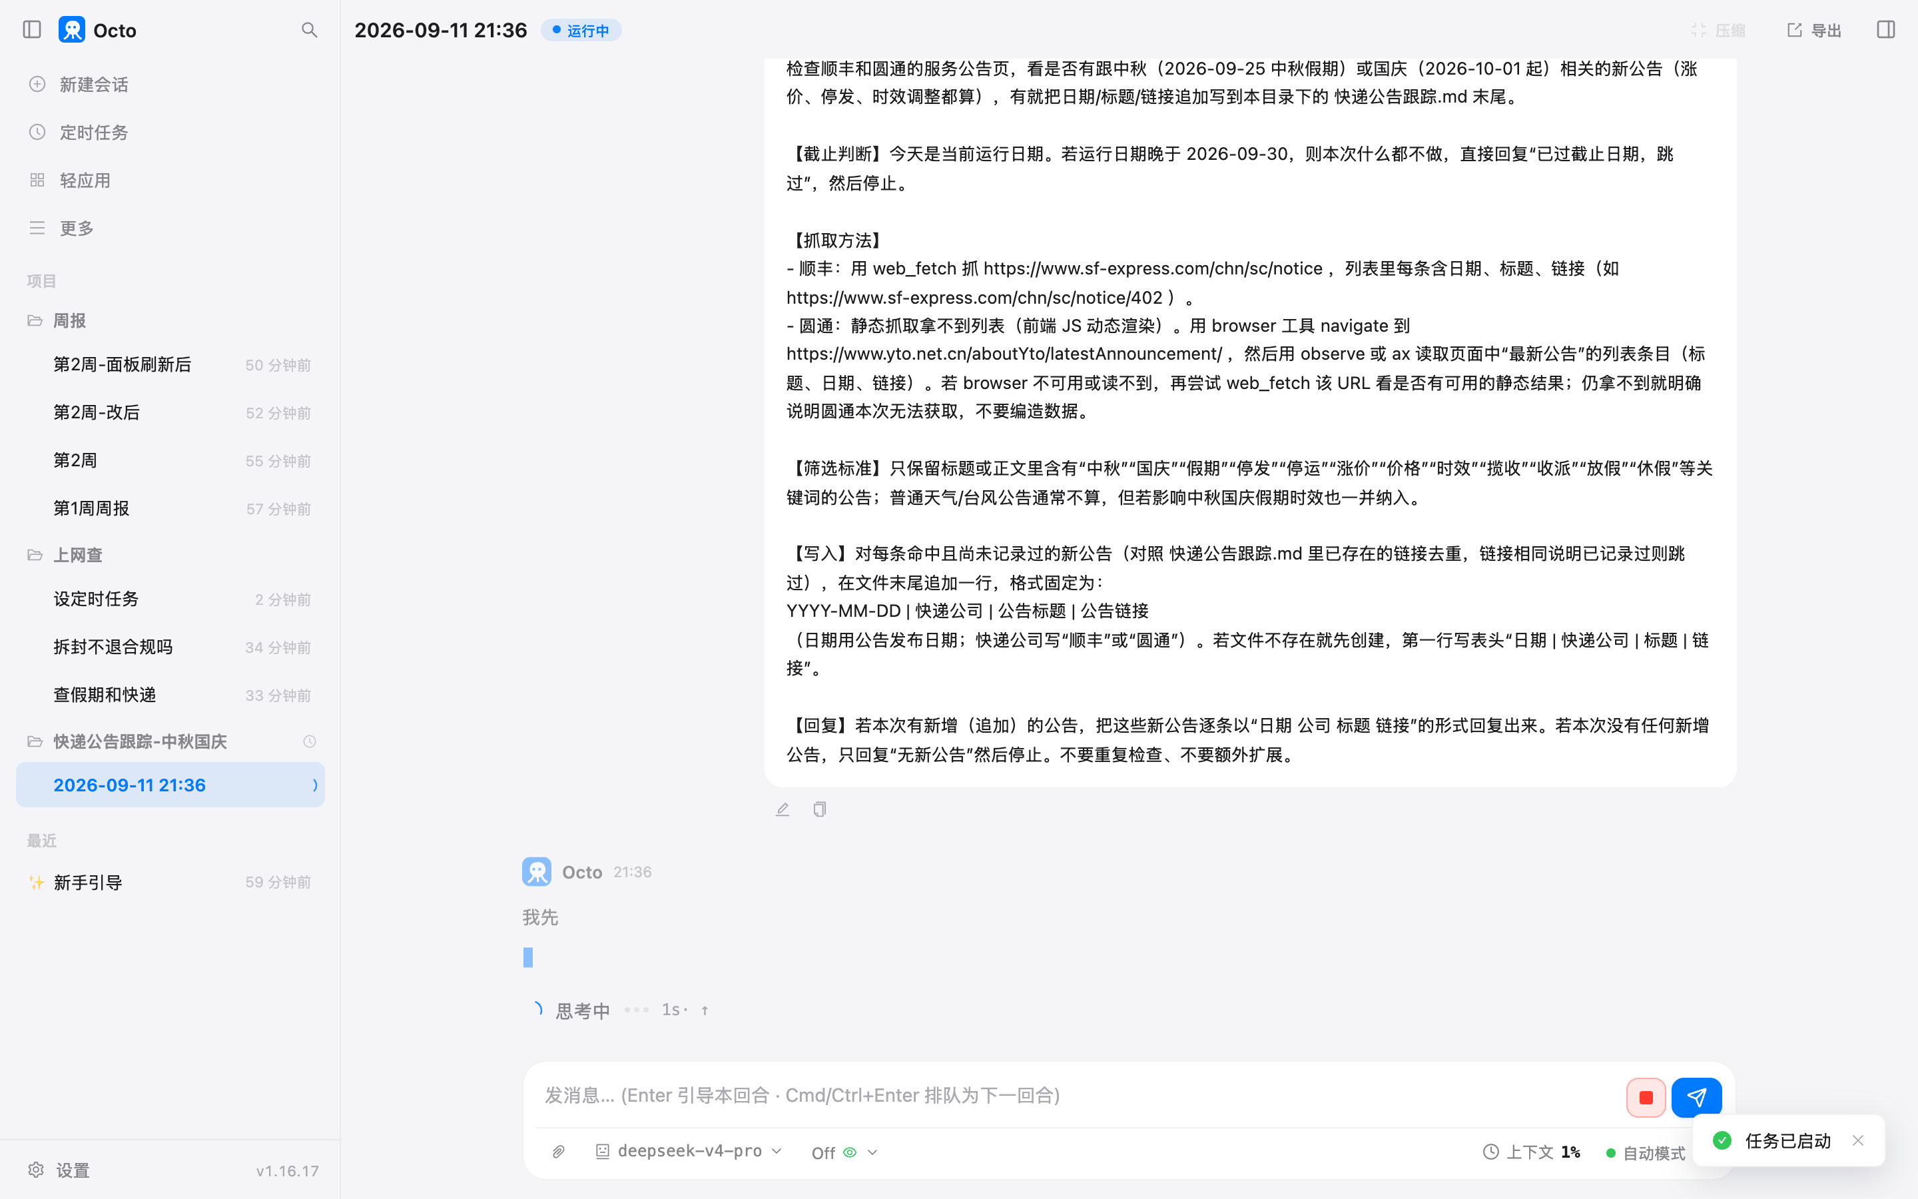
Task: Open conversation 拆封不退合规吗
Action: click(x=170, y=647)
